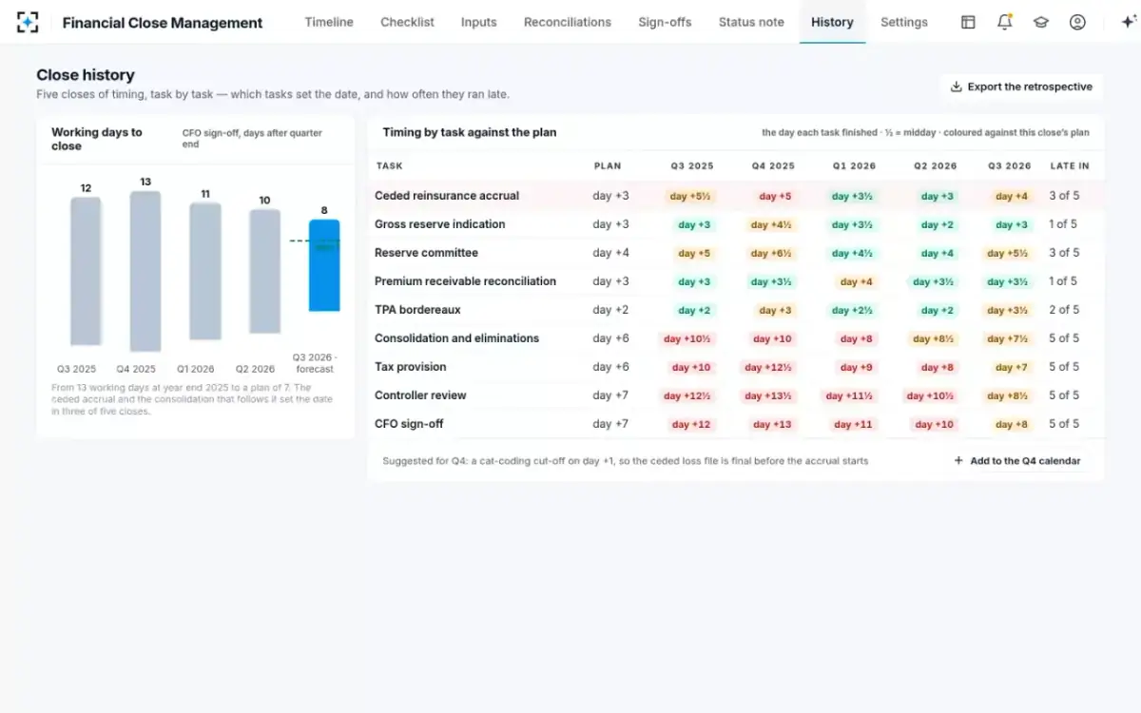Click the Q2 2026 column header
Screen dimensions: 1141x713
936,166
